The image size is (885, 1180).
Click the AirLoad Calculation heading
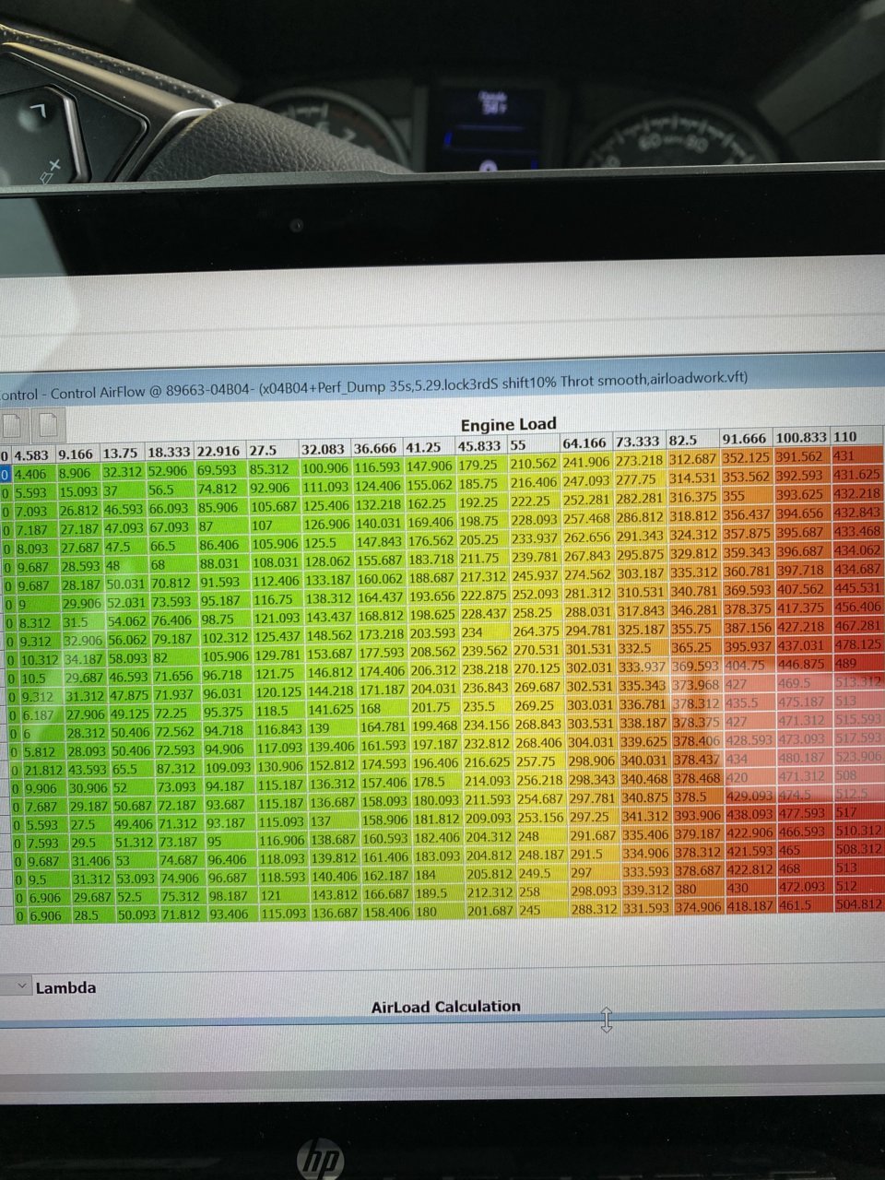click(446, 1006)
